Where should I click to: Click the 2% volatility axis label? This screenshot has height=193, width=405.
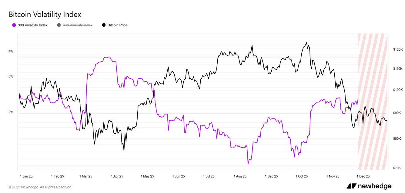coord(11,112)
